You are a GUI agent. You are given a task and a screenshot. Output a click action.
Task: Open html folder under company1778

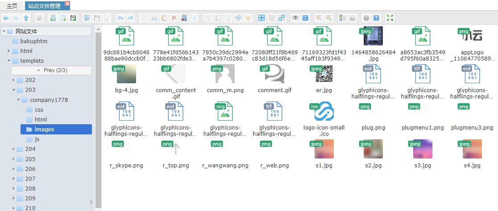tap(41, 119)
